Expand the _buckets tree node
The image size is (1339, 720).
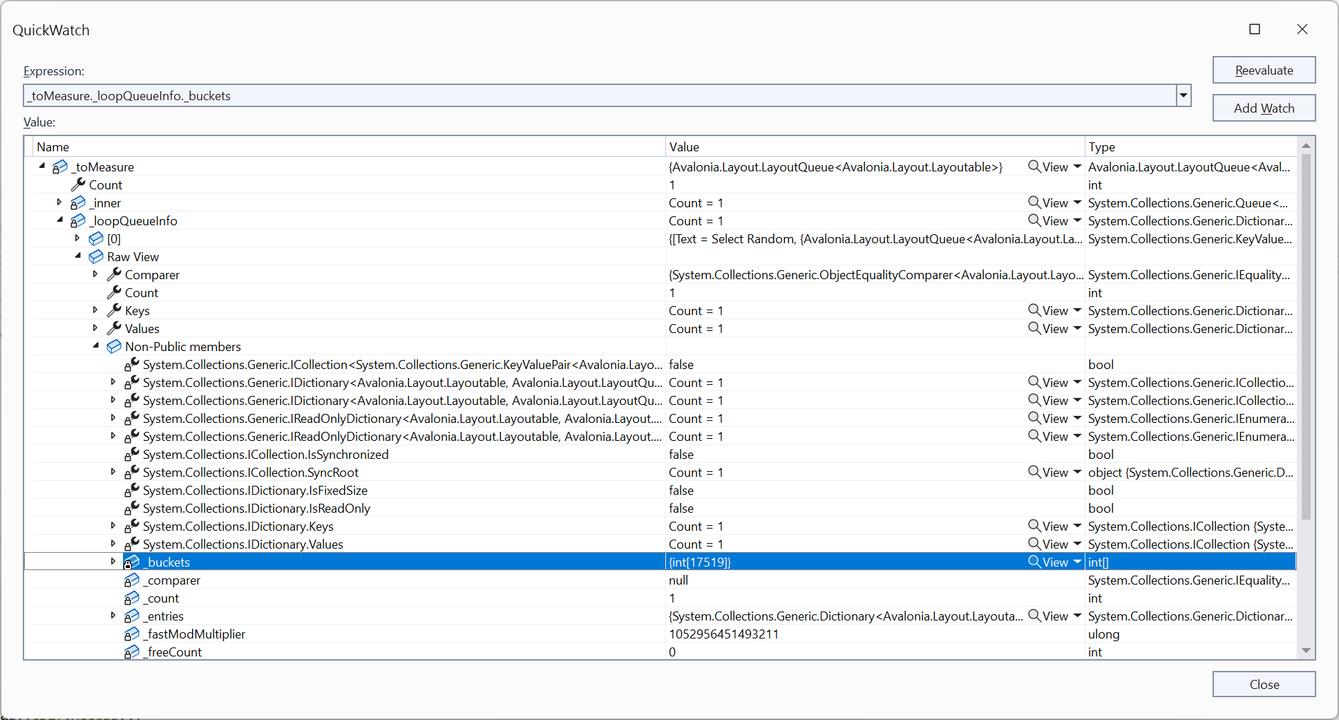tap(113, 561)
